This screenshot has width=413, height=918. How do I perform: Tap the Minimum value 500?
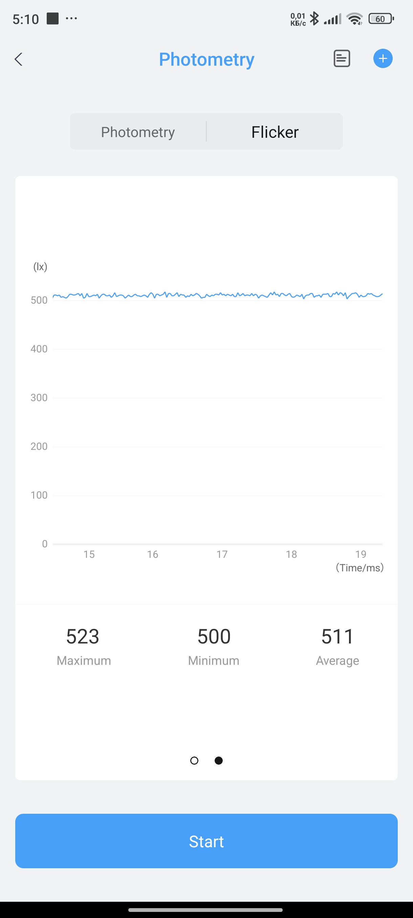214,636
